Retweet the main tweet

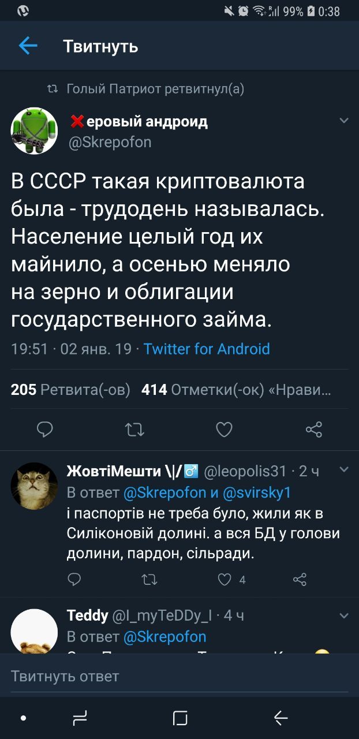point(134,429)
